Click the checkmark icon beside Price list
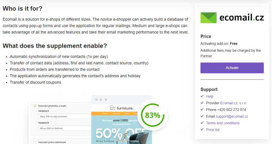This screenshot has height=144, width=272. coord(202,130)
